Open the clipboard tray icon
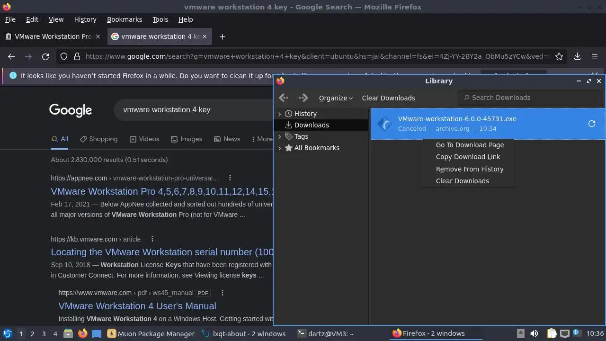Viewport: 606px width, 341px height. coord(552,333)
